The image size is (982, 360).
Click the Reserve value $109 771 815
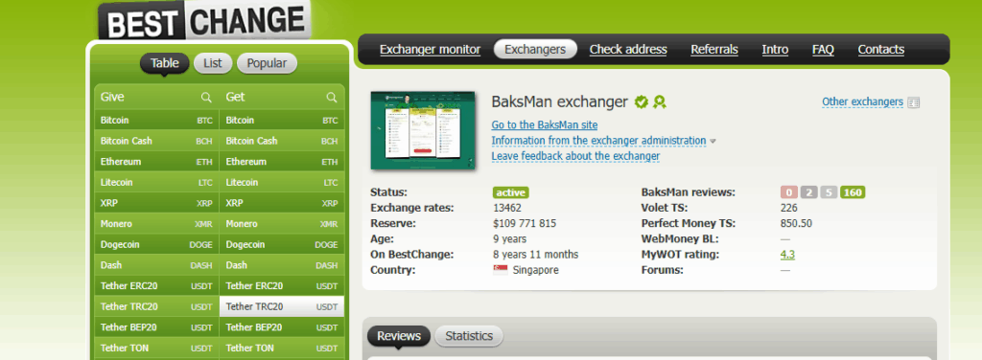click(525, 223)
